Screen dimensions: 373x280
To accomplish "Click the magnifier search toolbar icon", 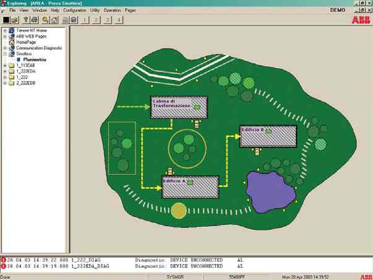I will [45, 20].
